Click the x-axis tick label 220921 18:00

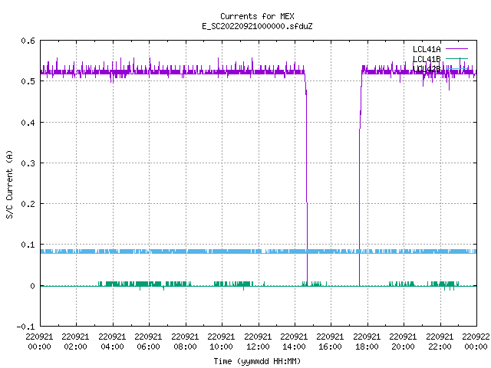pos(367,342)
